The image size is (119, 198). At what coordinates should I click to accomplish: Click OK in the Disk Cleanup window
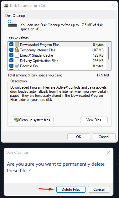click(x=79, y=137)
